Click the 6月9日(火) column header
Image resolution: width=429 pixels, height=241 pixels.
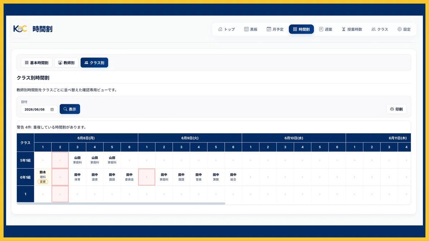pos(190,138)
